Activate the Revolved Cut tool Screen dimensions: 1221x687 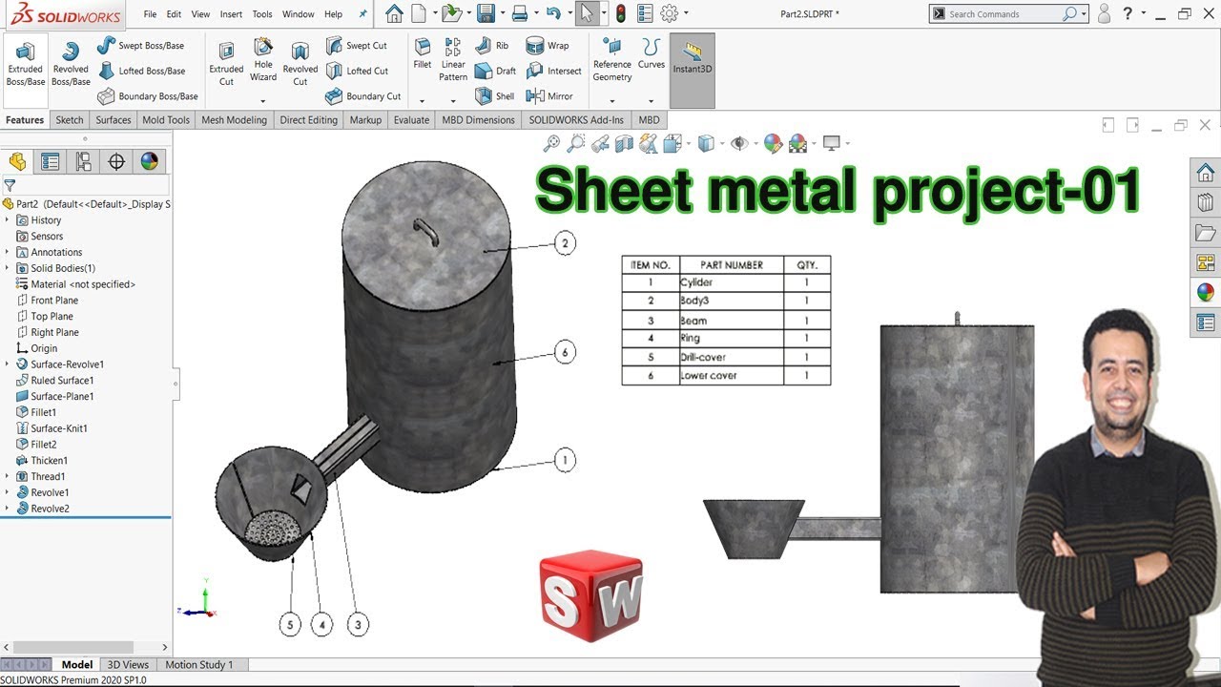pos(300,63)
